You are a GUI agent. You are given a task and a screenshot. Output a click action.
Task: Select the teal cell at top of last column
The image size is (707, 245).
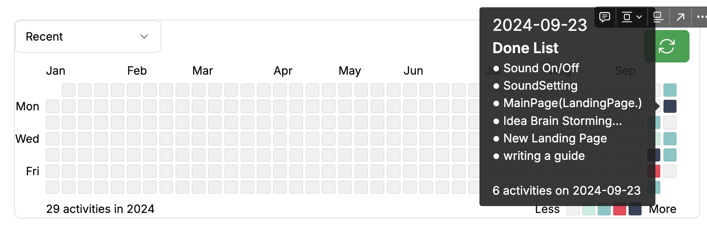pyautogui.click(x=670, y=90)
